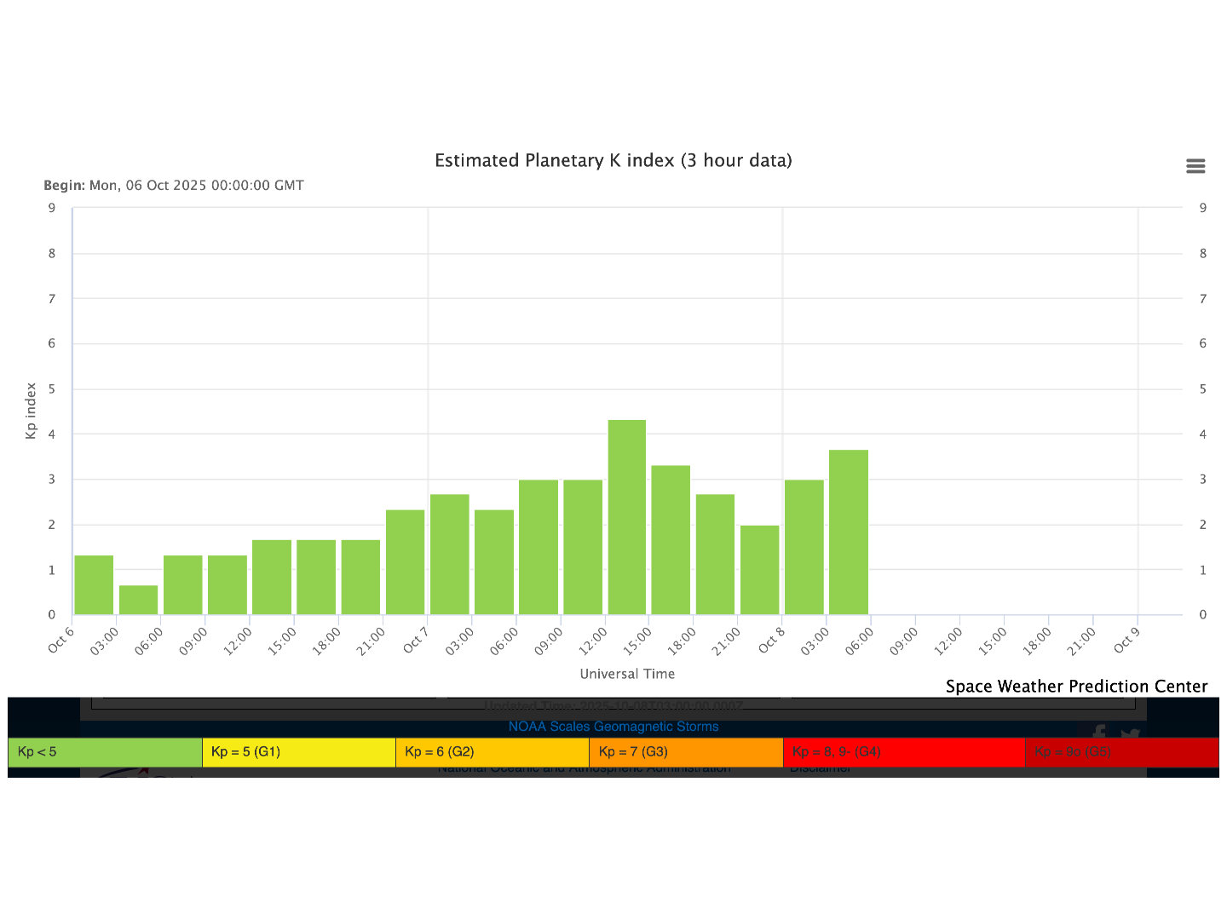Open NOAA Scales Geomagnetic Storms link
The height and width of the screenshot is (920, 1227).
613,727
